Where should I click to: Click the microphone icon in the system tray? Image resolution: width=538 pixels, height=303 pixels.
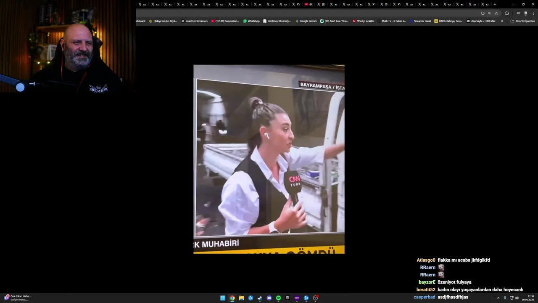click(505, 298)
